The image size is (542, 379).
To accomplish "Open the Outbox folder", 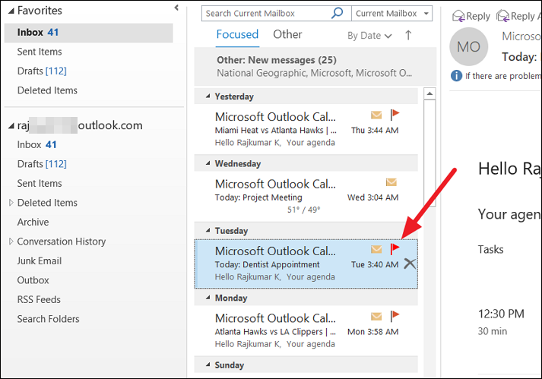I will [33, 280].
